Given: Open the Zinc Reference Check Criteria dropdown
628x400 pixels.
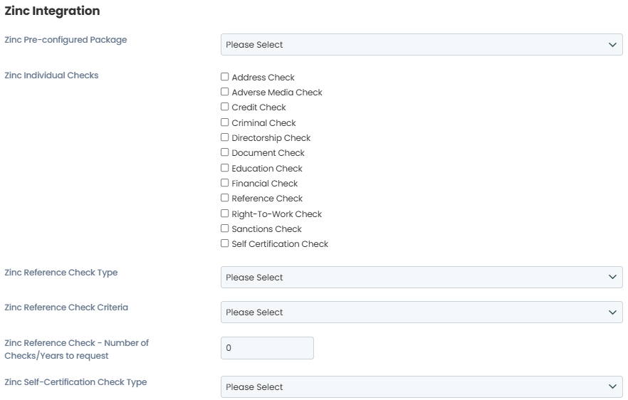Looking at the screenshot, I should click(x=422, y=312).
